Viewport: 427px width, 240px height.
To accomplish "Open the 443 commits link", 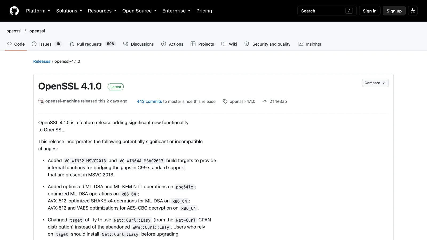I will [x=149, y=102].
